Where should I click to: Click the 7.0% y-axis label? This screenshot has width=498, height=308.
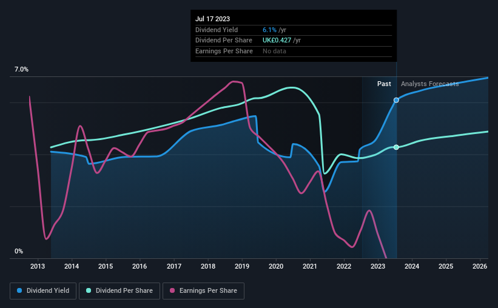coord(21,69)
